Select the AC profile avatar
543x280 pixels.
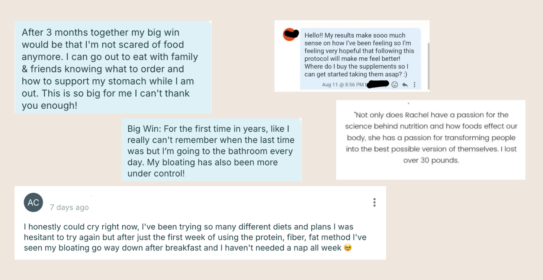click(x=33, y=203)
